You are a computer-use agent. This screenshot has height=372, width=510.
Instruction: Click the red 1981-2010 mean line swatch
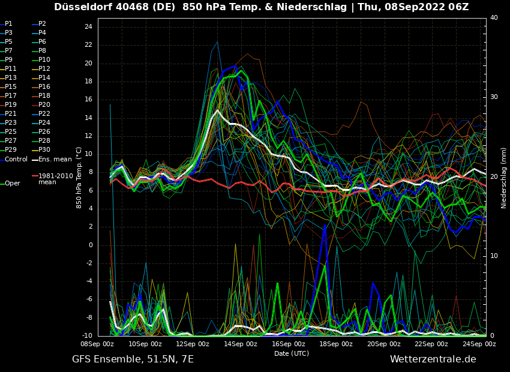coord(34,176)
